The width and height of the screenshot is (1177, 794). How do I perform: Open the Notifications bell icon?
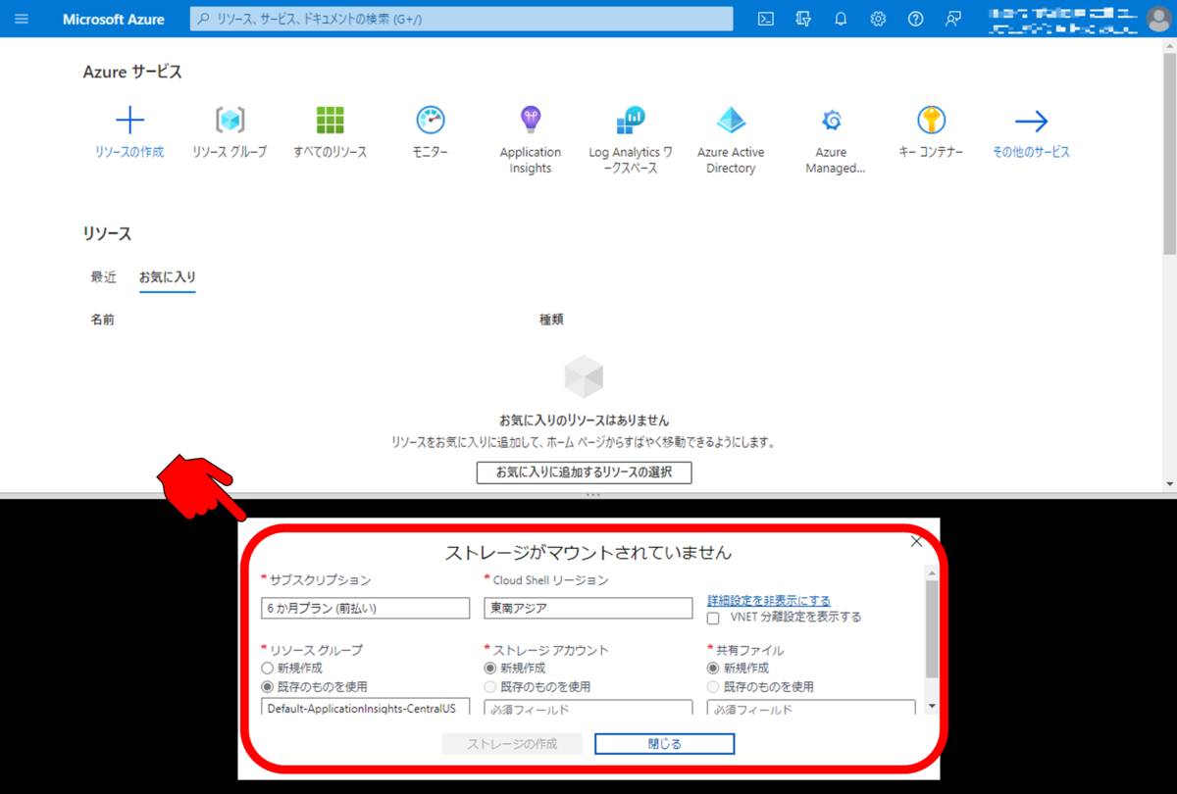(841, 19)
